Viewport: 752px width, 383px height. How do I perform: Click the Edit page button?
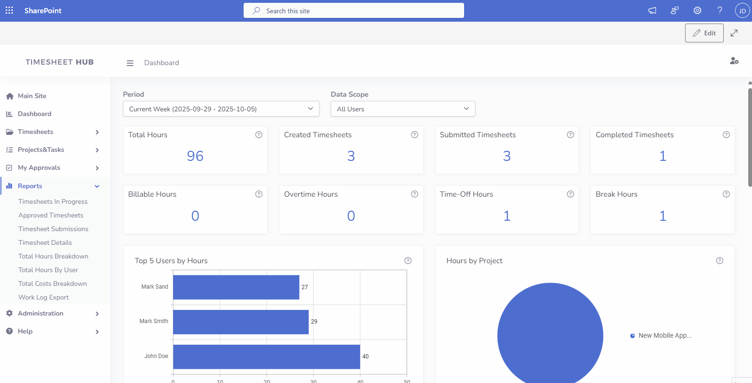pos(704,33)
